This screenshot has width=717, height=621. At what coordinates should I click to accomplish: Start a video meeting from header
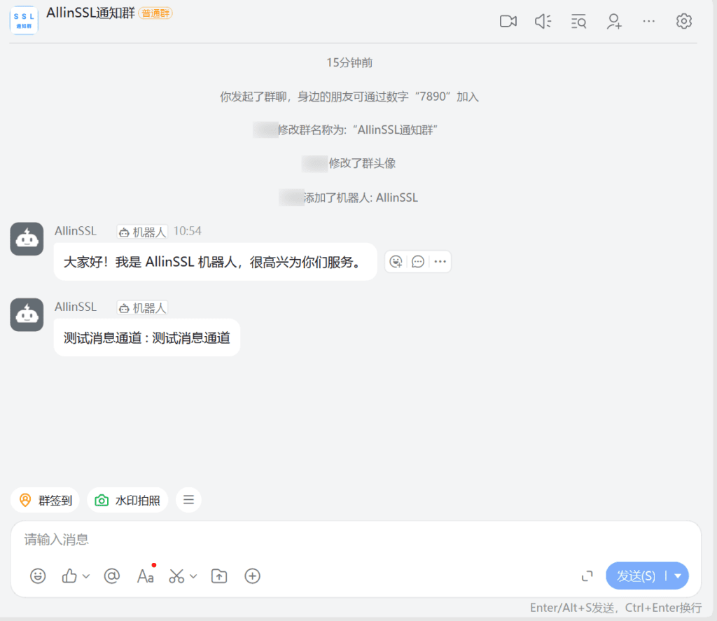tap(508, 22)
